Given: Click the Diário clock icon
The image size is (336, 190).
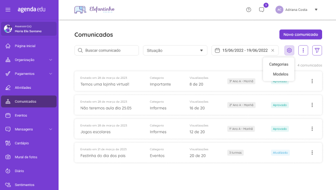Looking at the screenshot, I should (x=8, y=171).
